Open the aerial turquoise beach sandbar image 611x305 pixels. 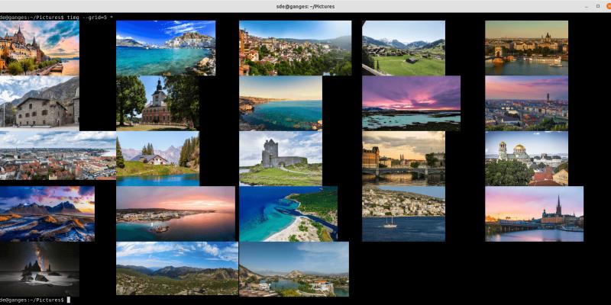pyautogui.click(x=288, y=213)
